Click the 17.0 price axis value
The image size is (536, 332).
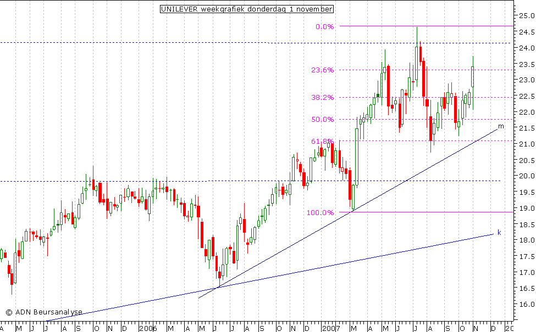[x=527, y=273]
